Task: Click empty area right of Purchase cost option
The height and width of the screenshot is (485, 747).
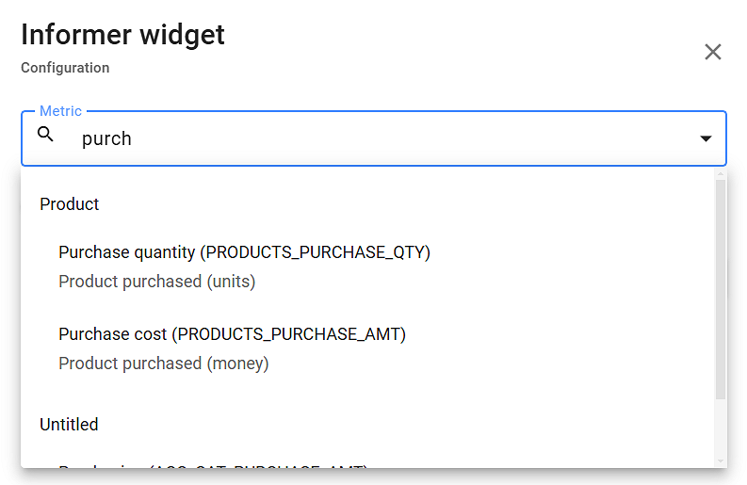Action: click(x=565, y=348)
